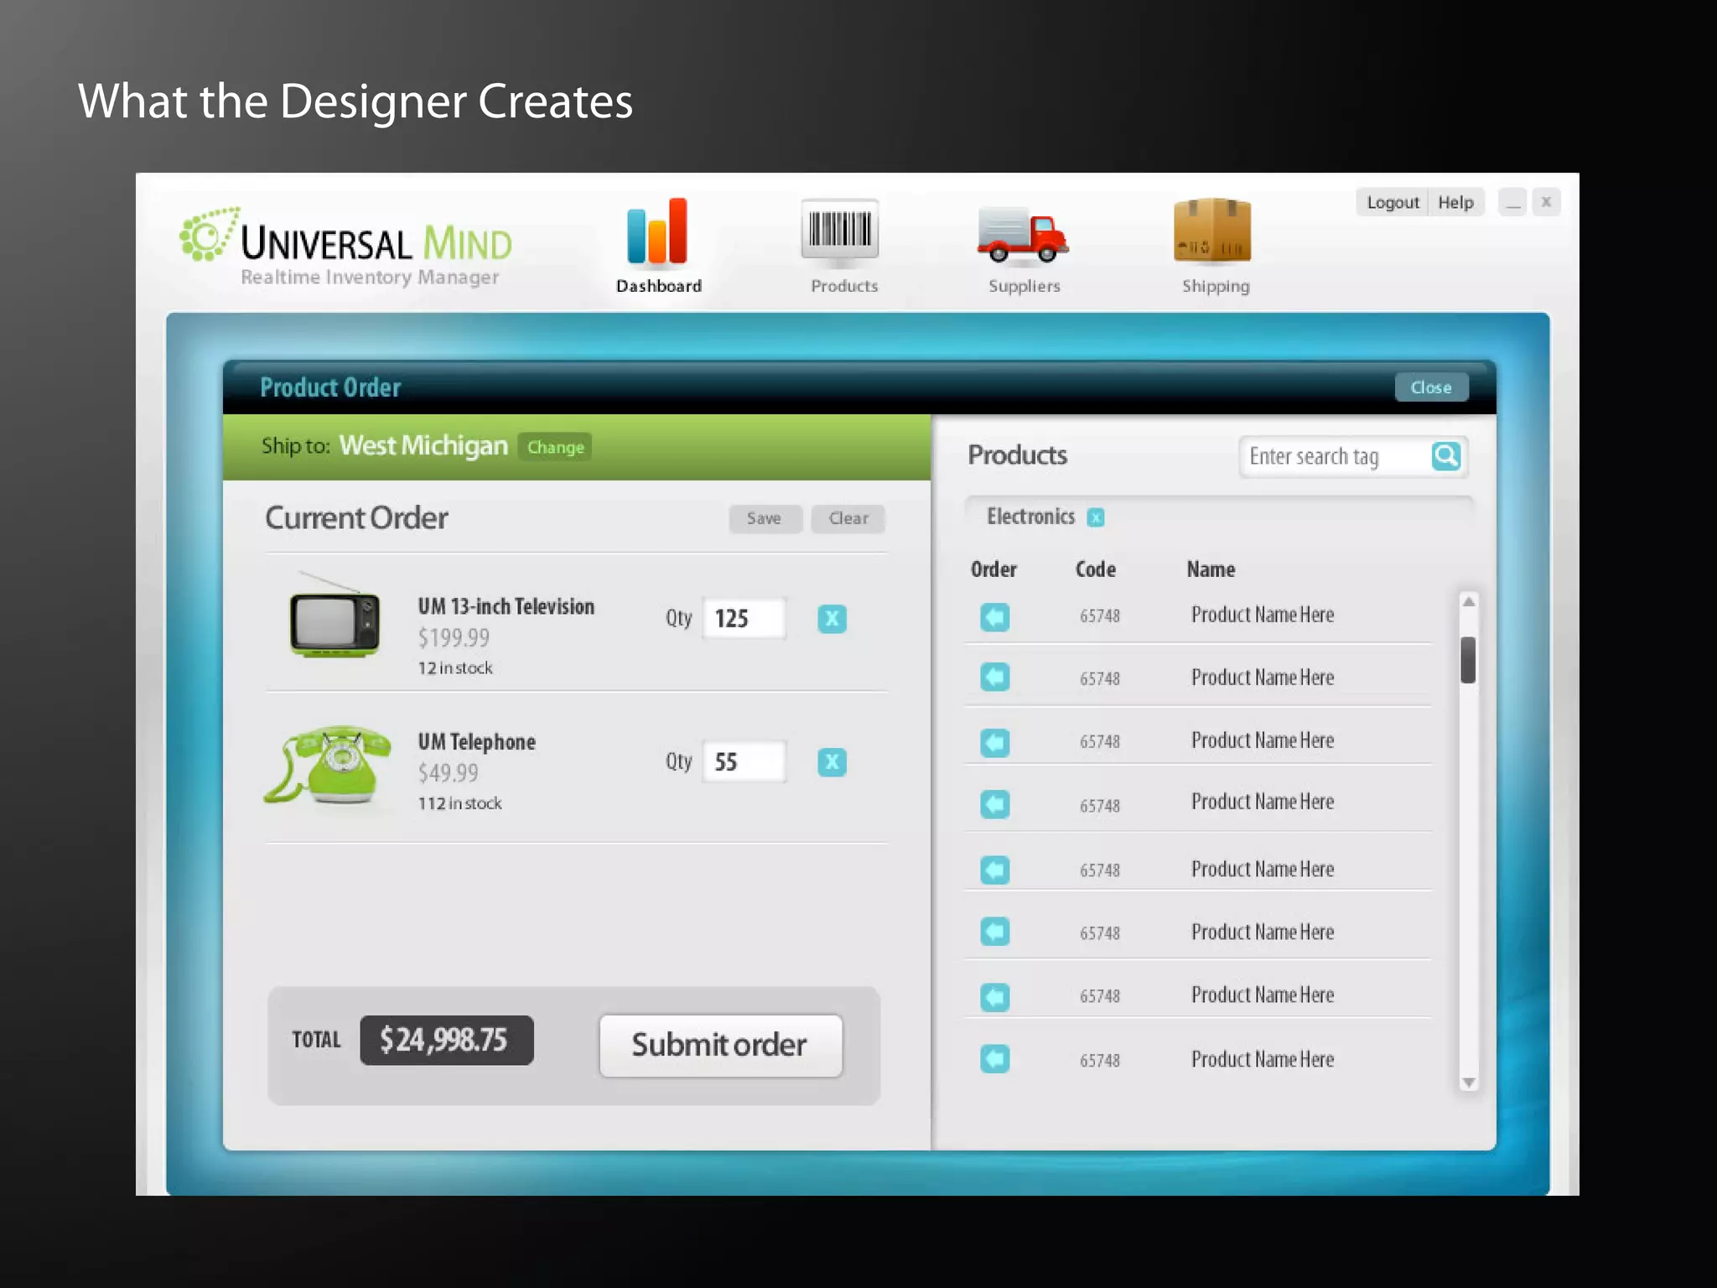Click the Code column header
This screenshot has width=1717, height=1288.
[1095, 569]
